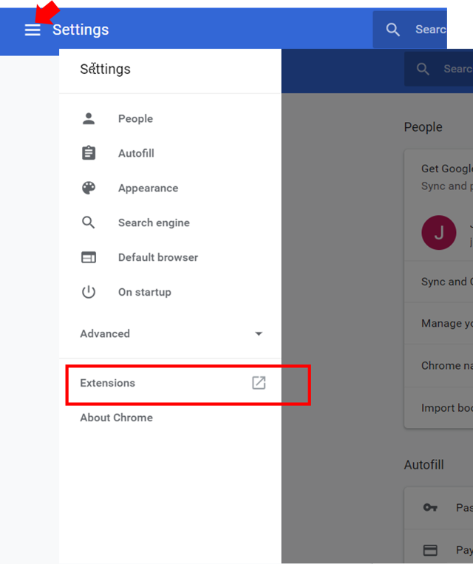Go to Default browser settings

point(158,257)
